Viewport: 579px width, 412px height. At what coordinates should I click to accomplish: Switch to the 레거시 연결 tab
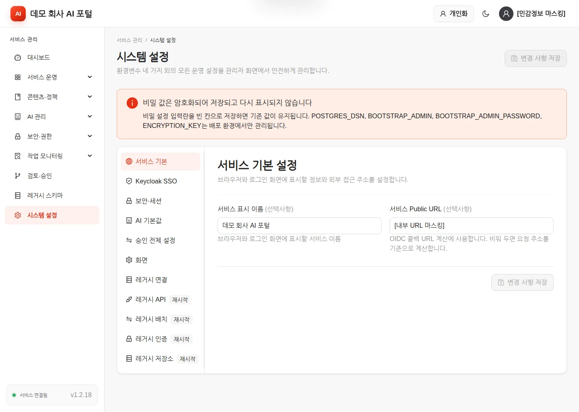point(160,280)
